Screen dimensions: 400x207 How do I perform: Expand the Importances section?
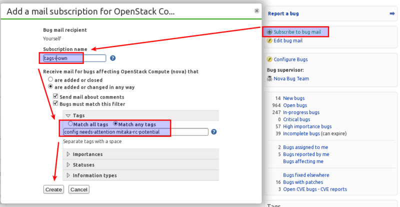coord(68,154)
